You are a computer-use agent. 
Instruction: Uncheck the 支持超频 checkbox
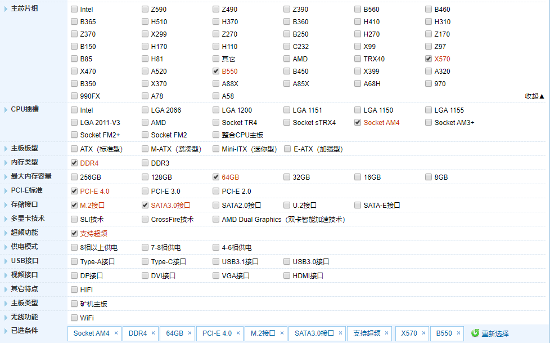point(74,233)
